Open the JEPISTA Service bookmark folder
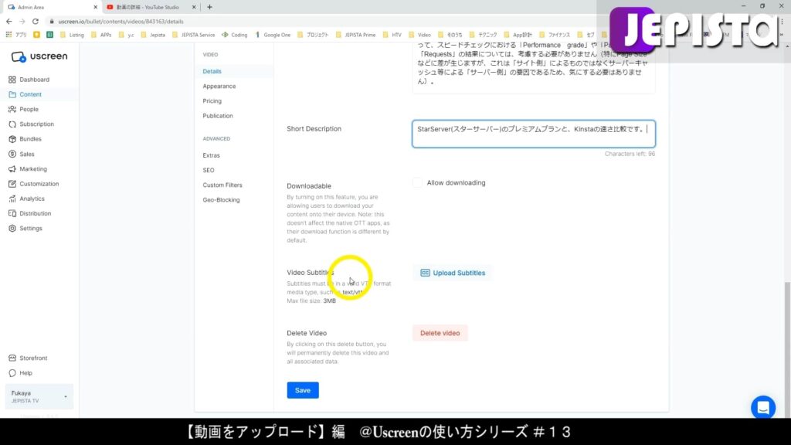This screenshot has width=791, height=445. (194, 35)
